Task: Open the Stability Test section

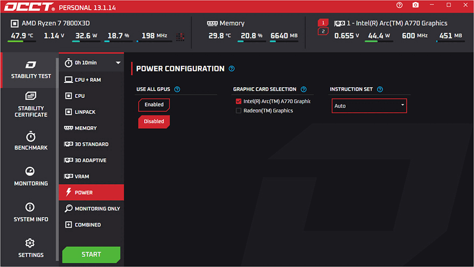Action: click(31, 70)
